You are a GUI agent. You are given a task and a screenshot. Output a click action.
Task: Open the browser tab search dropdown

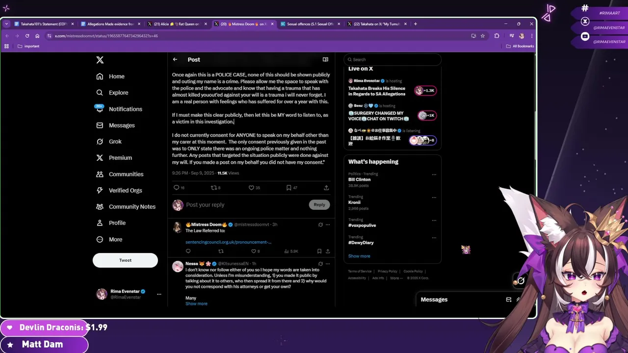(6, 24)
